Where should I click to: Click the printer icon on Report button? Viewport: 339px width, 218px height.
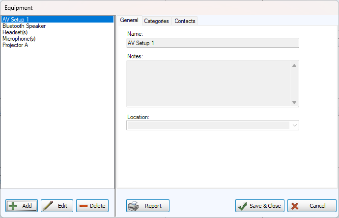(x=134, y=206)
